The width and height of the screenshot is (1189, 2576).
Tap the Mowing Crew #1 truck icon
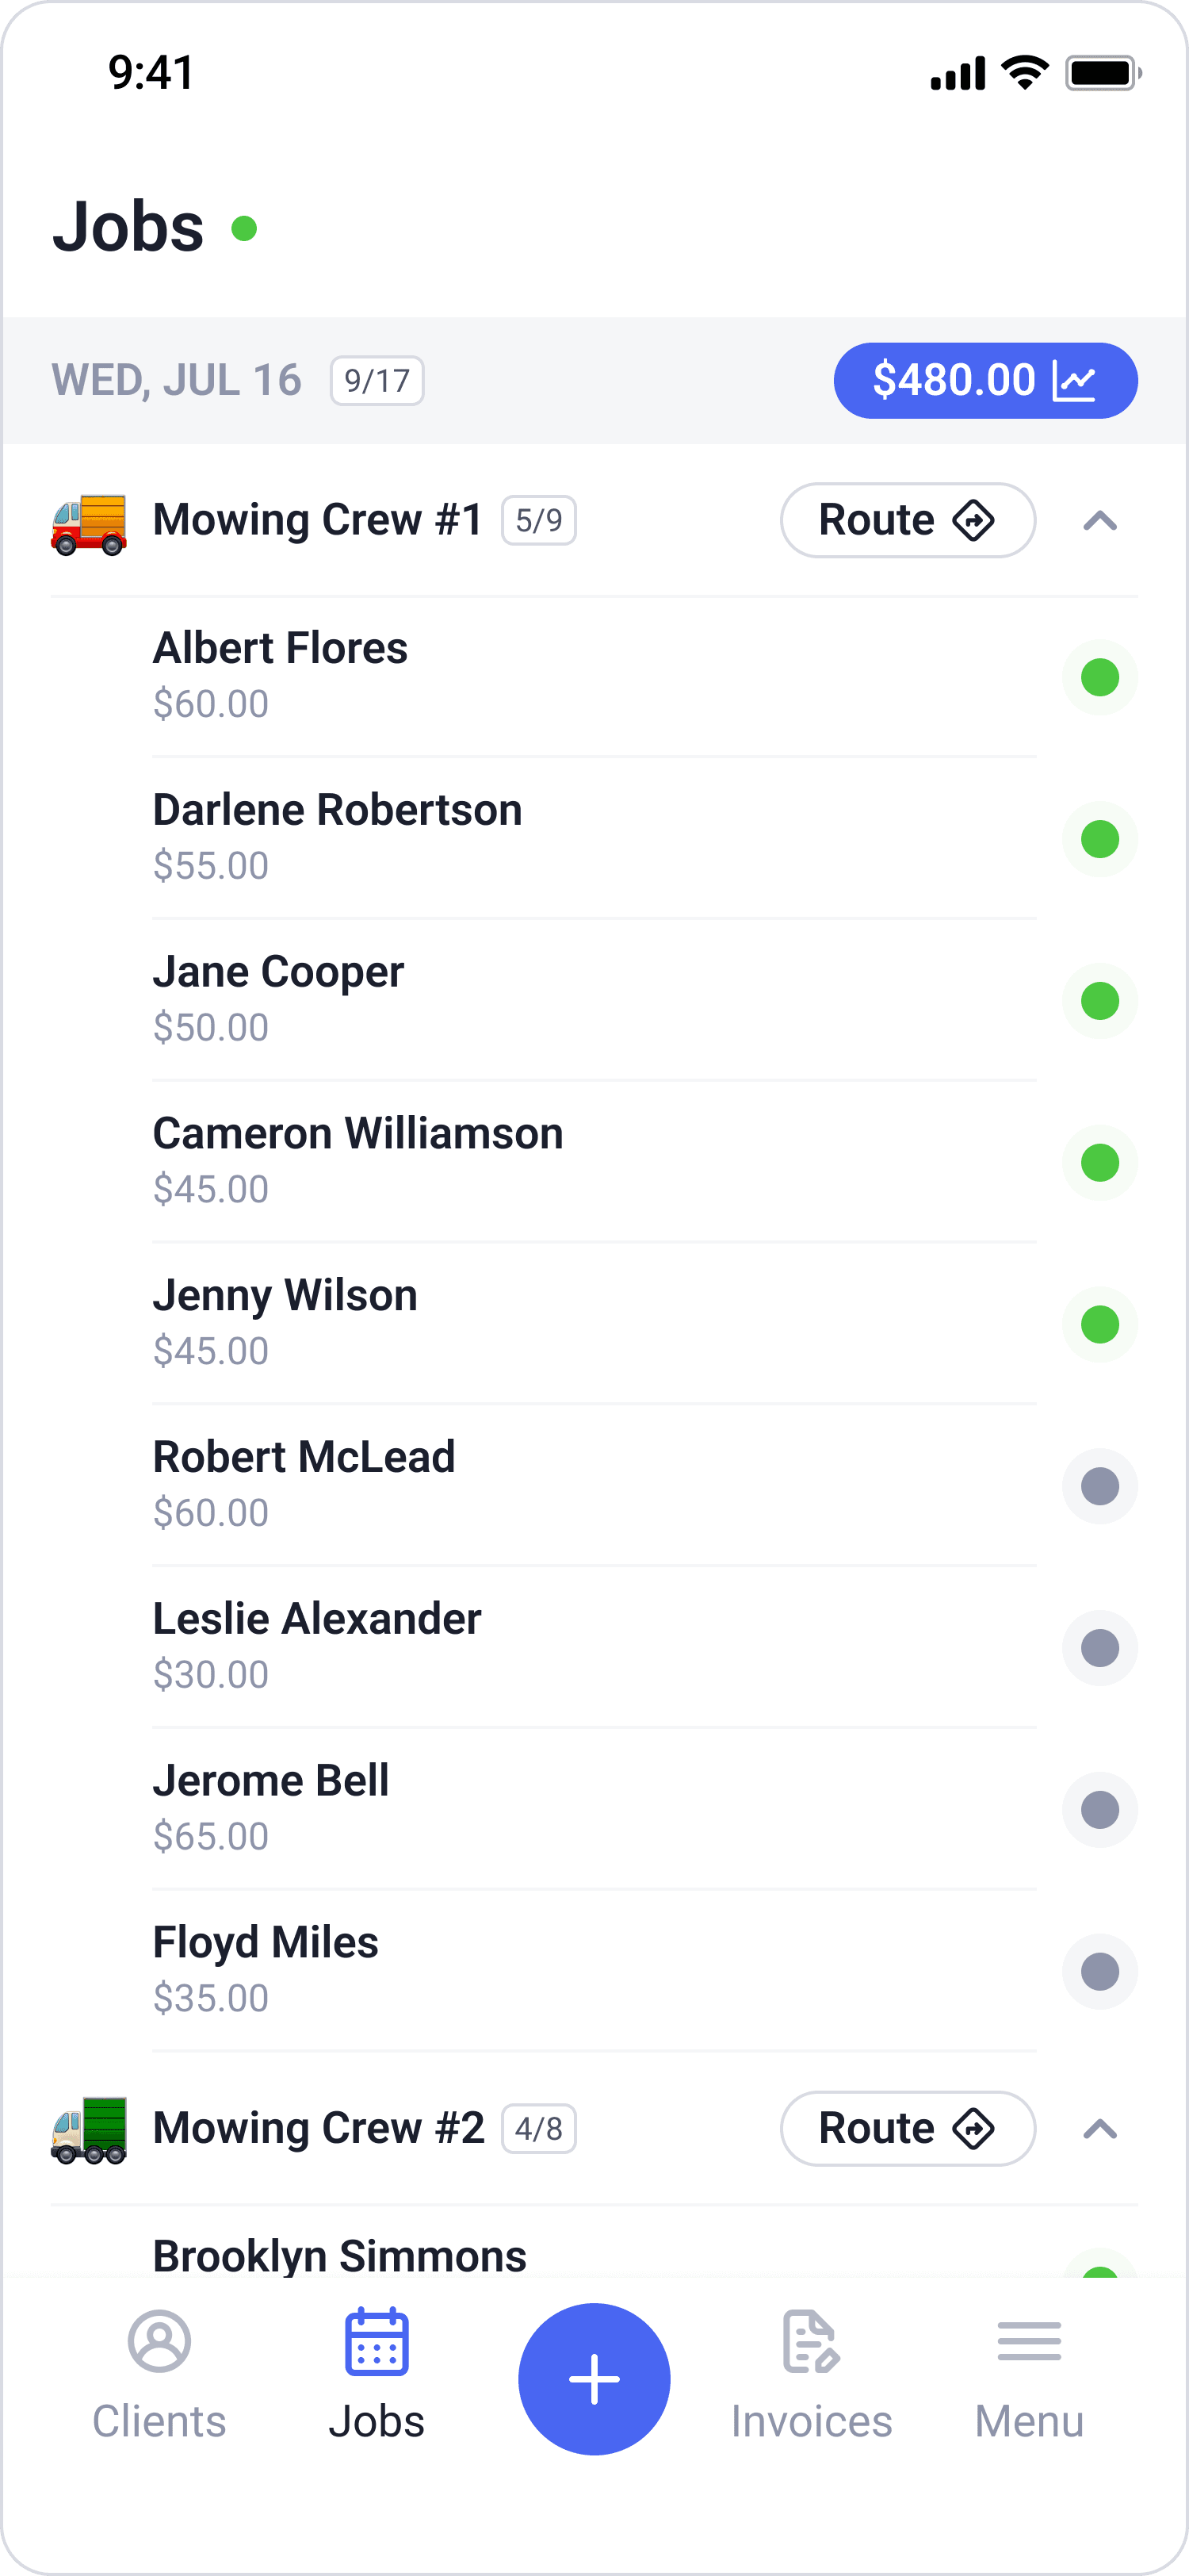click(89, 522)
